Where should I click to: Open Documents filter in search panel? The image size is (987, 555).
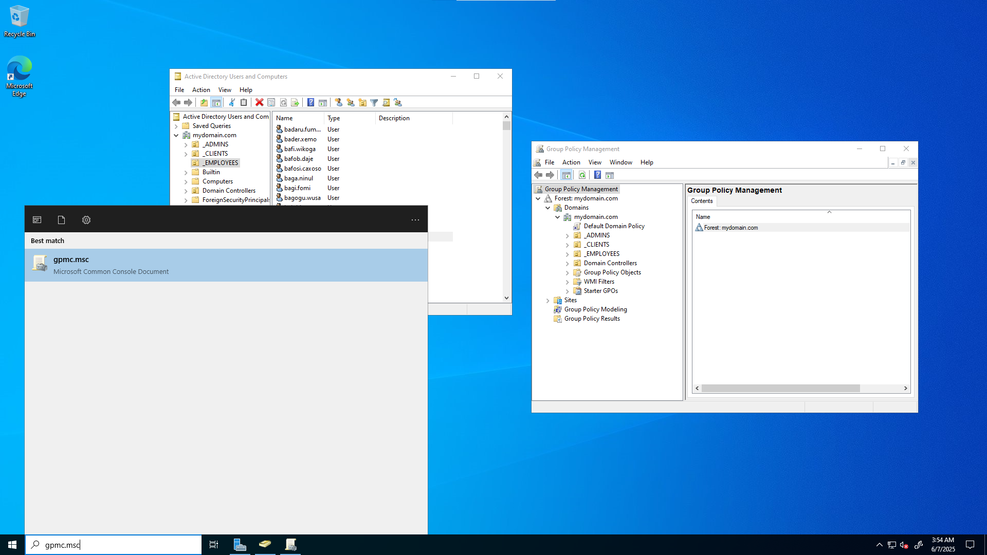(x=62, y=220)
